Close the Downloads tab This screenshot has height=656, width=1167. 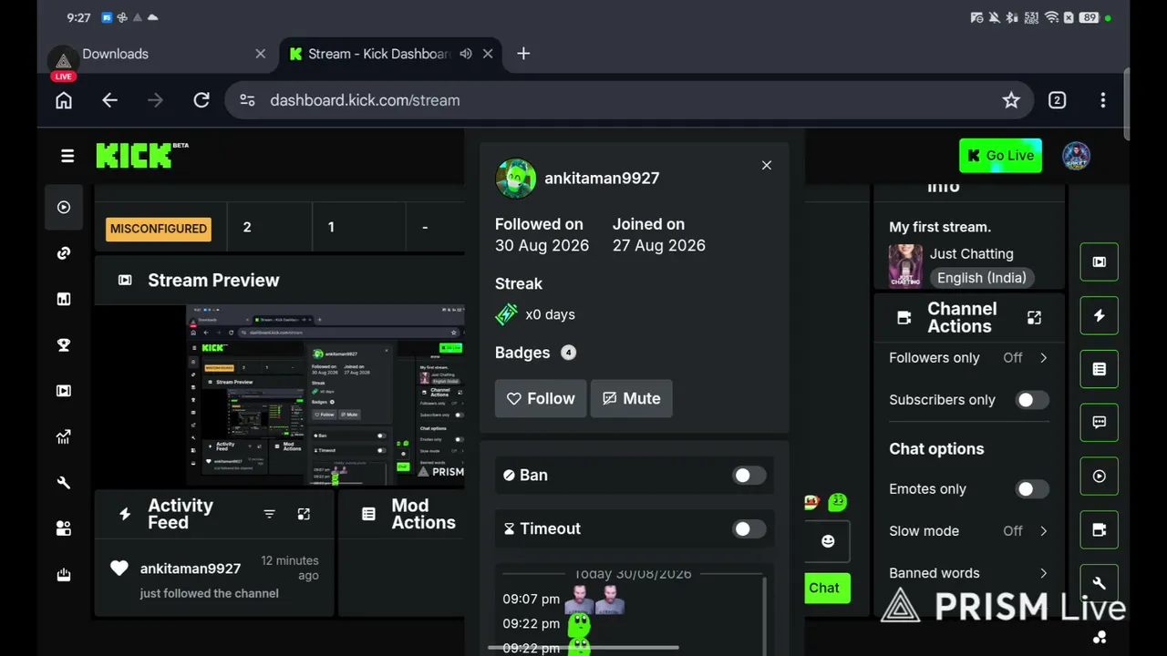pos(261,54)
